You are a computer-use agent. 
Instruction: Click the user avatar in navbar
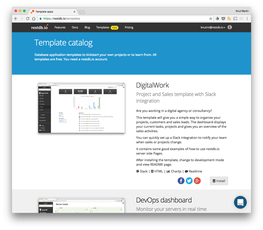230,28
